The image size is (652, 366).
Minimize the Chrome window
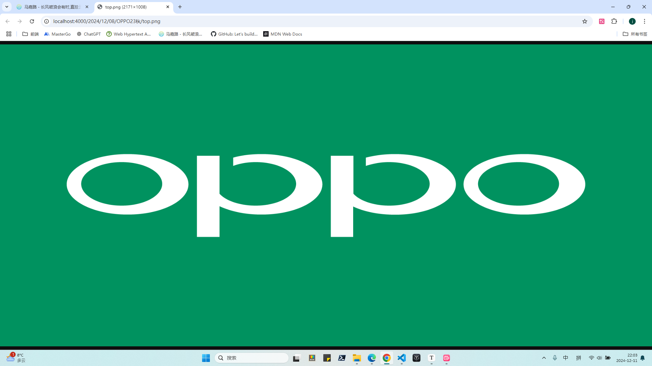pos(613,7)
